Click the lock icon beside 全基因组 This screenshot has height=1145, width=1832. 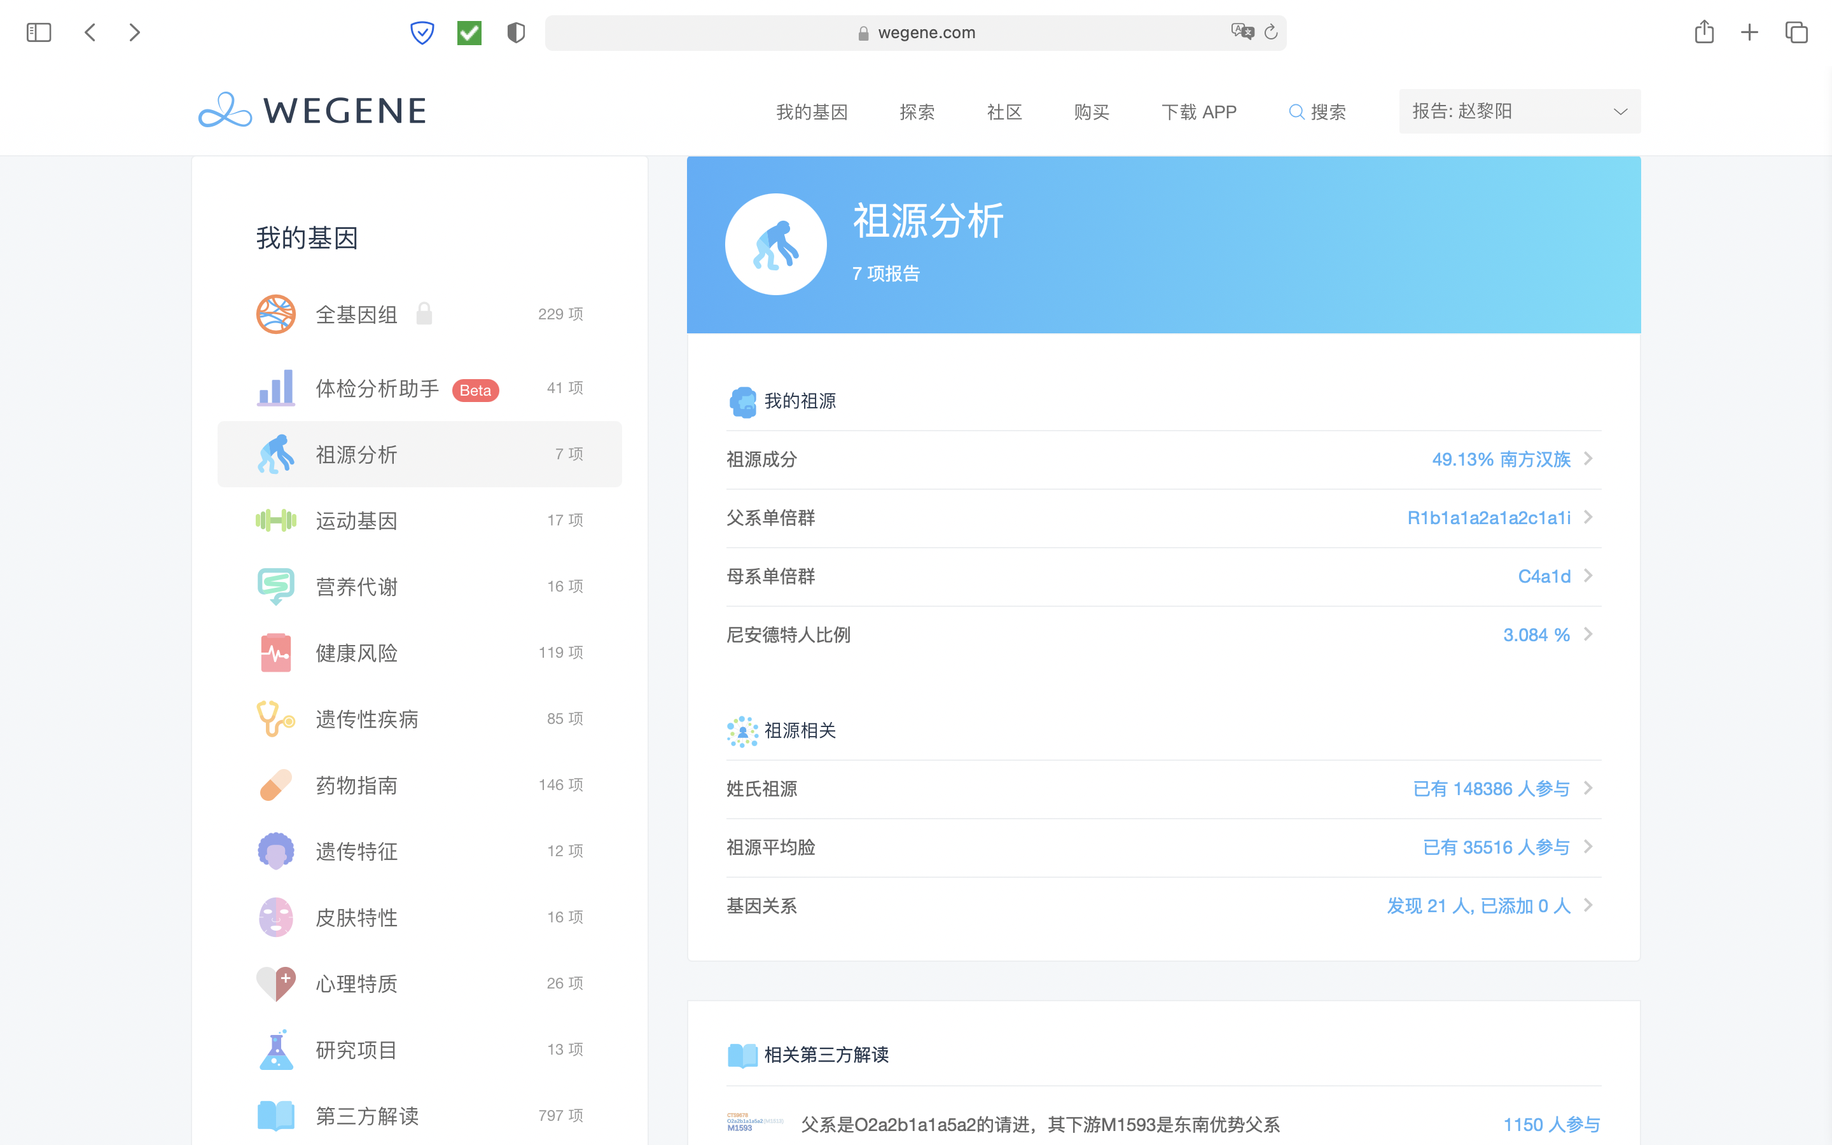[424, 314]
